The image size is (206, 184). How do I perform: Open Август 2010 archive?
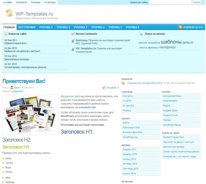(x=129, y=173)
